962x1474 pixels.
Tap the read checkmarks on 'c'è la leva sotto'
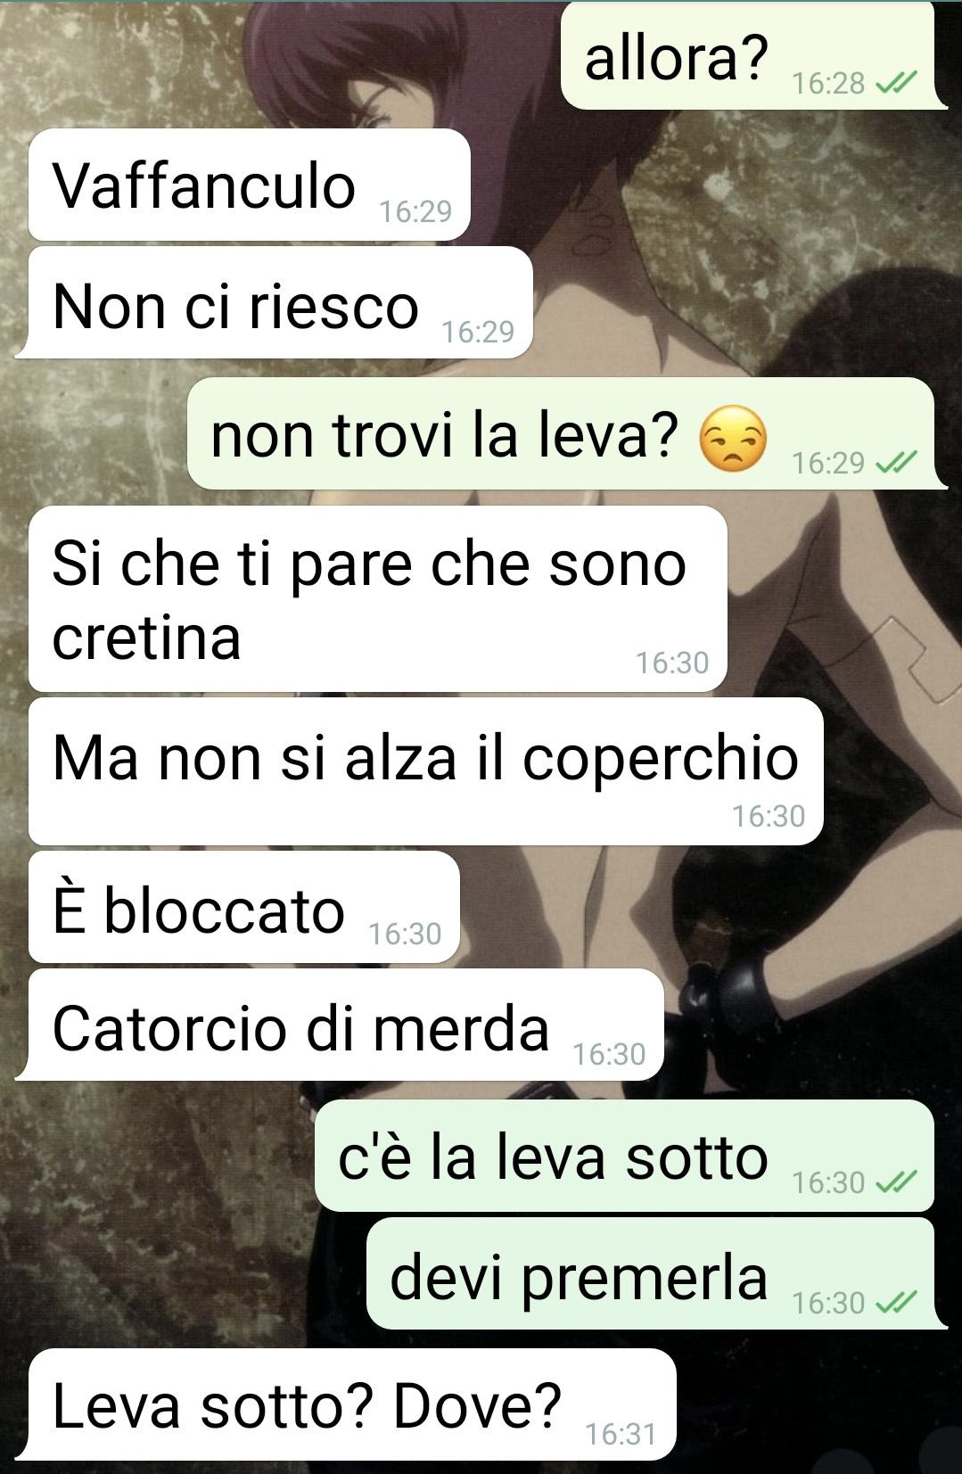point(895,1182)
